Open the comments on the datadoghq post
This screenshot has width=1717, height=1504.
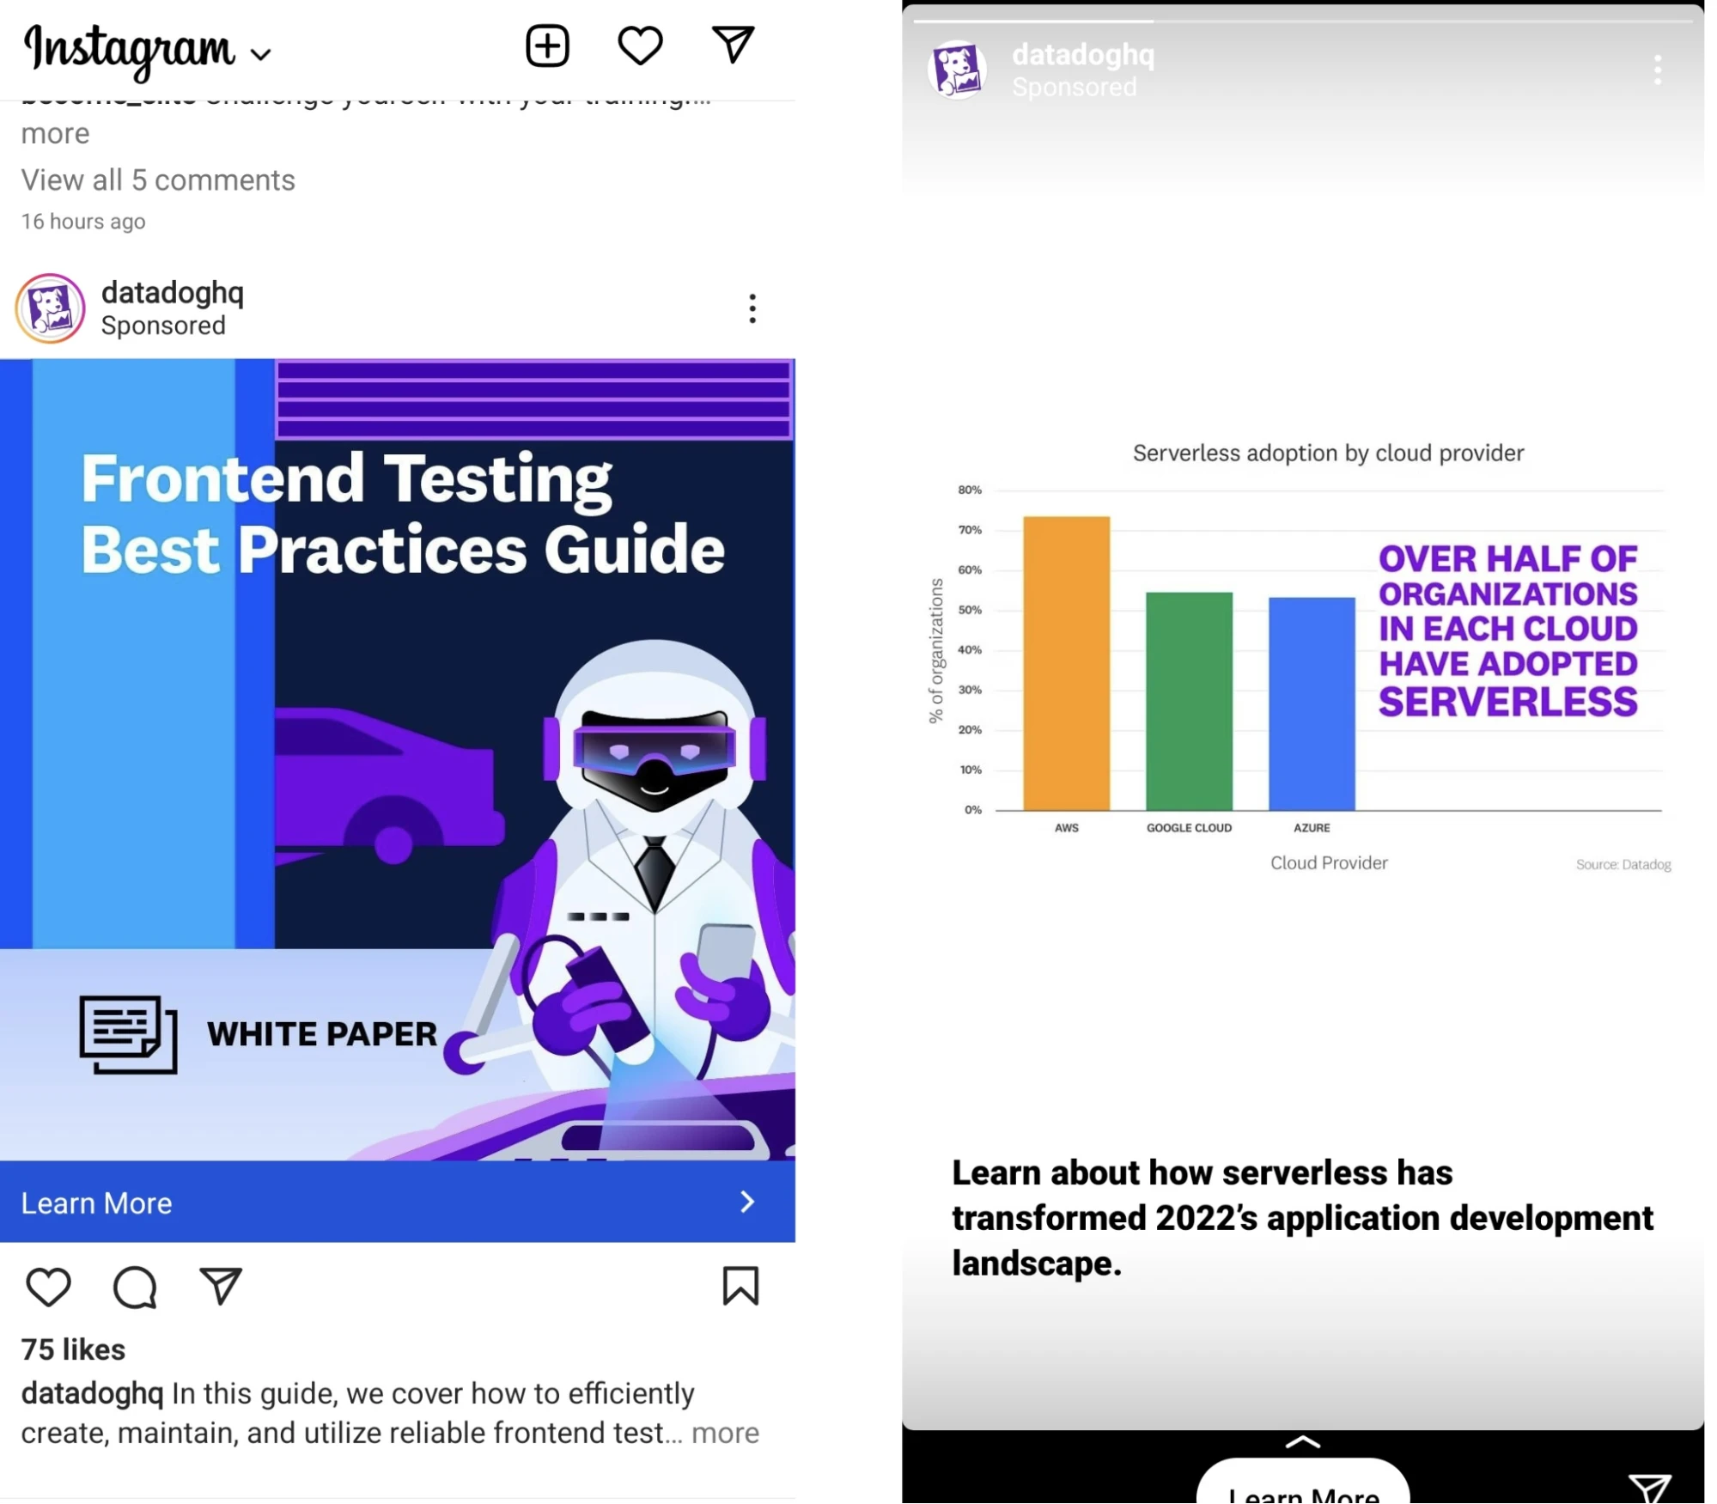135,1287
